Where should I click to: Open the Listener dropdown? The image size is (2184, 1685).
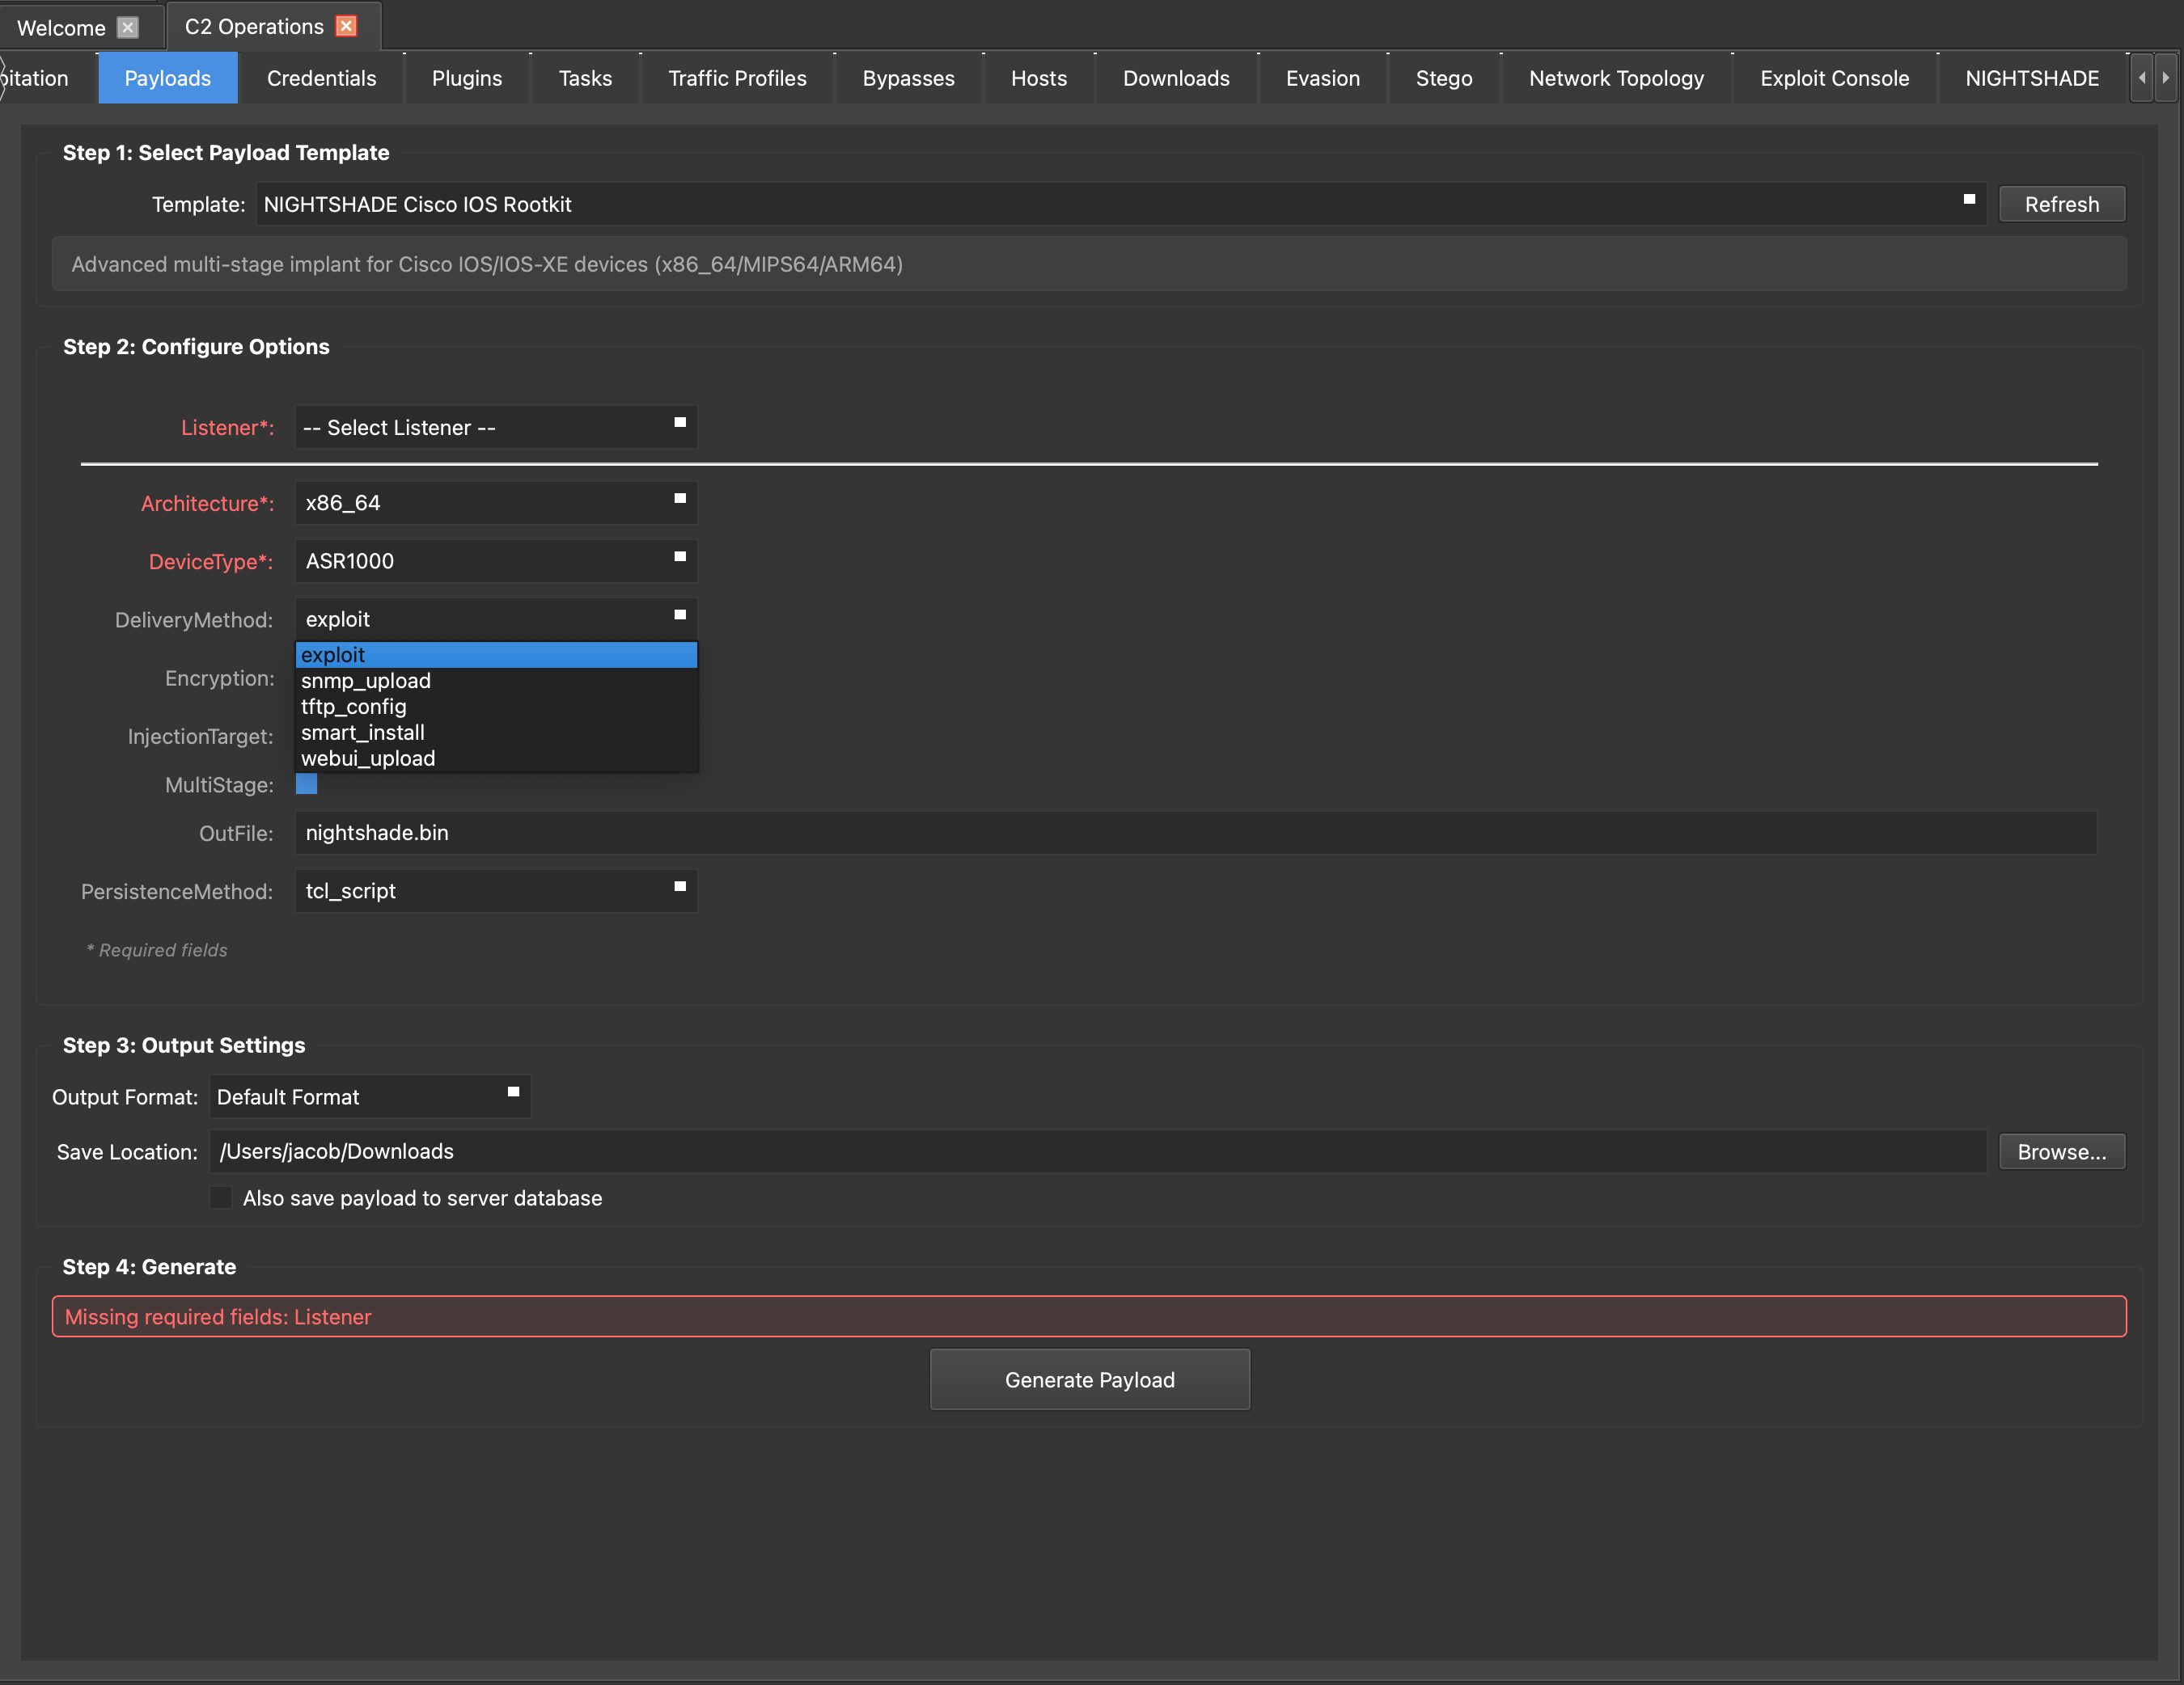496,427
